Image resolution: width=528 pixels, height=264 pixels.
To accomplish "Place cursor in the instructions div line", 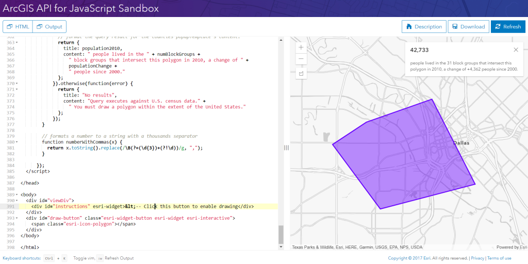I will [148, 206].
